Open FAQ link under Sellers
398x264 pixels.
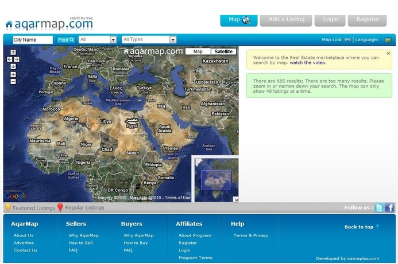[73, 250]
